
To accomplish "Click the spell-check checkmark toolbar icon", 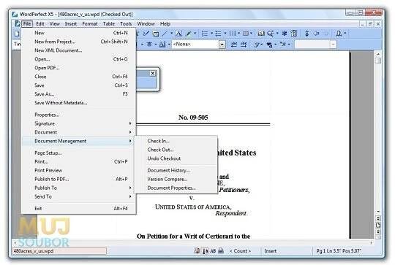I will click(x=146, y=34).
